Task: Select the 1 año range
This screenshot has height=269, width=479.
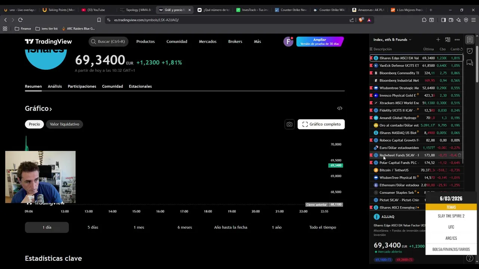Action: click(x=277, y=227)
